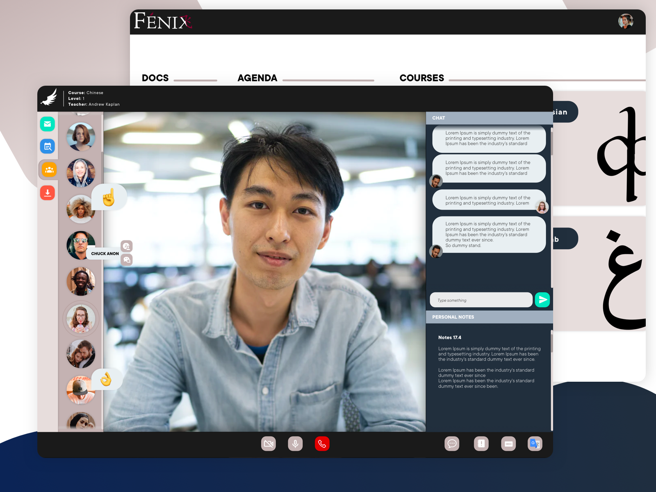Start recording with the REC button
Screen dimensions: 656x492
coord(508,444)
